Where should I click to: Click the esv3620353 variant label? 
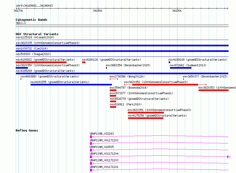tap(217, 88)
